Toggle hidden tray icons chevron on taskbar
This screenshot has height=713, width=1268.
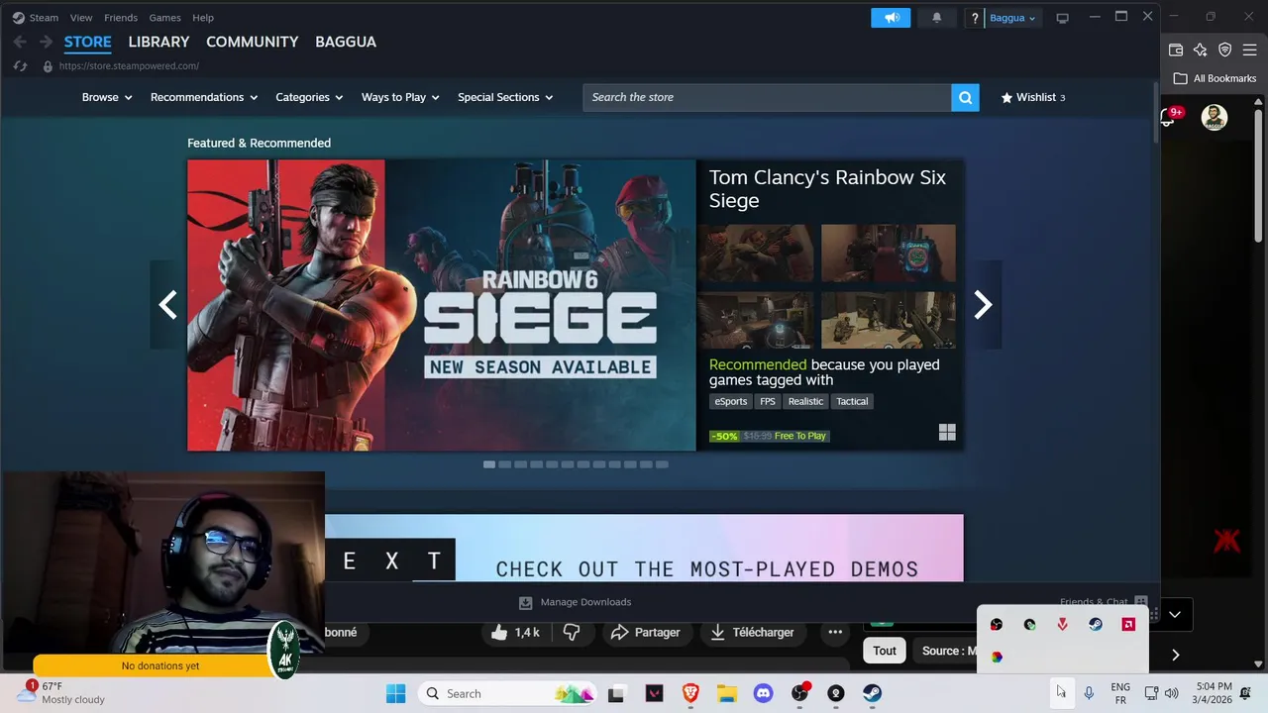coord(1061,692)
